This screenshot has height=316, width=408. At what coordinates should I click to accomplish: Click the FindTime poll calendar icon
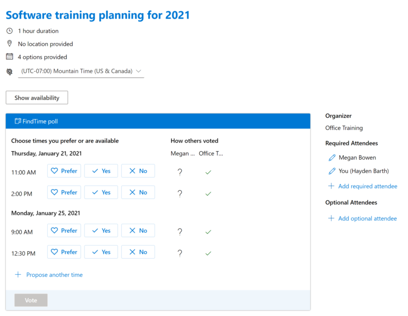tap(18, 121)
